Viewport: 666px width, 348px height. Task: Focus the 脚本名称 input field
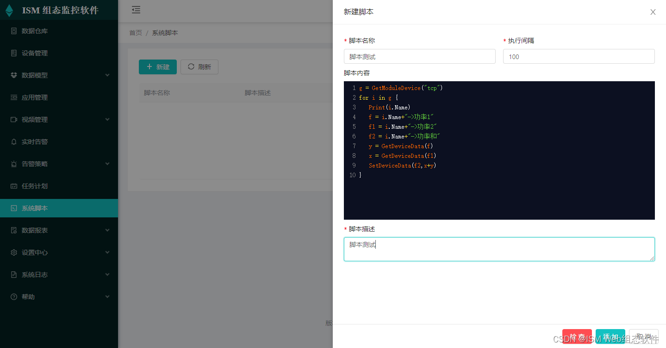coord(420,56)
